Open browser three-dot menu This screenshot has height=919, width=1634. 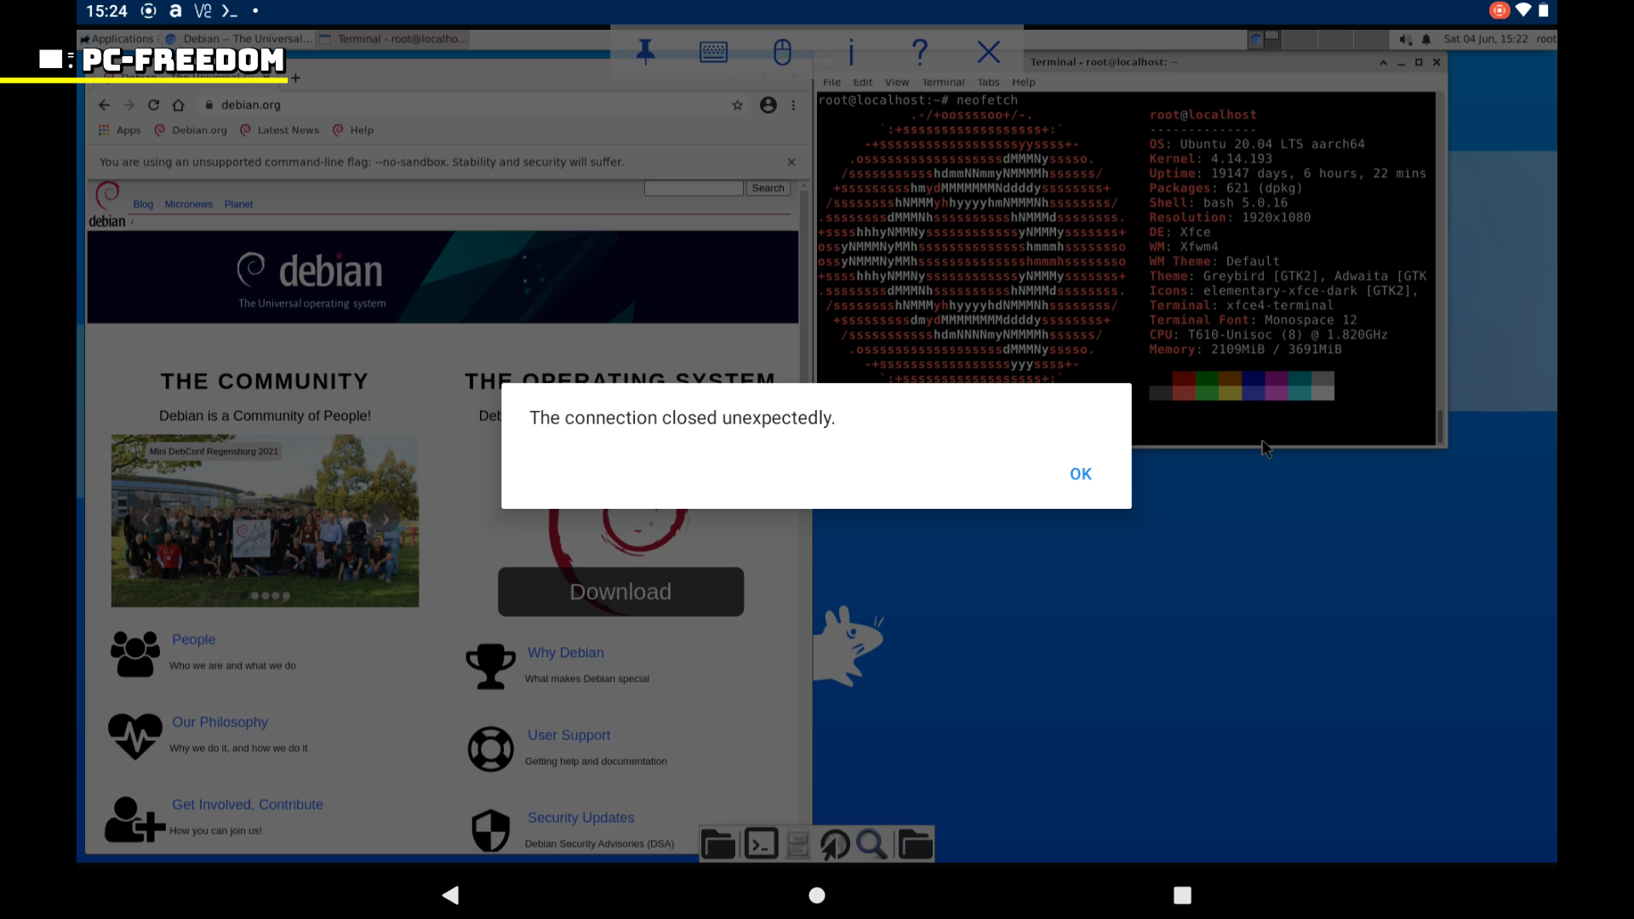[x=793, y=105]
